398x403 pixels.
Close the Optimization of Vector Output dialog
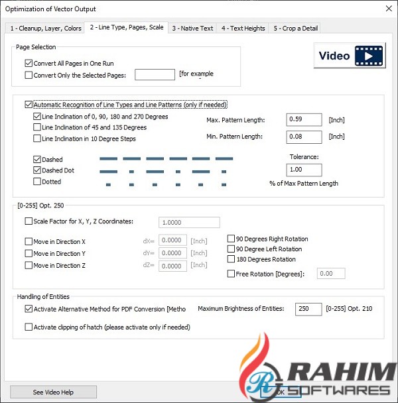(389, 9)
